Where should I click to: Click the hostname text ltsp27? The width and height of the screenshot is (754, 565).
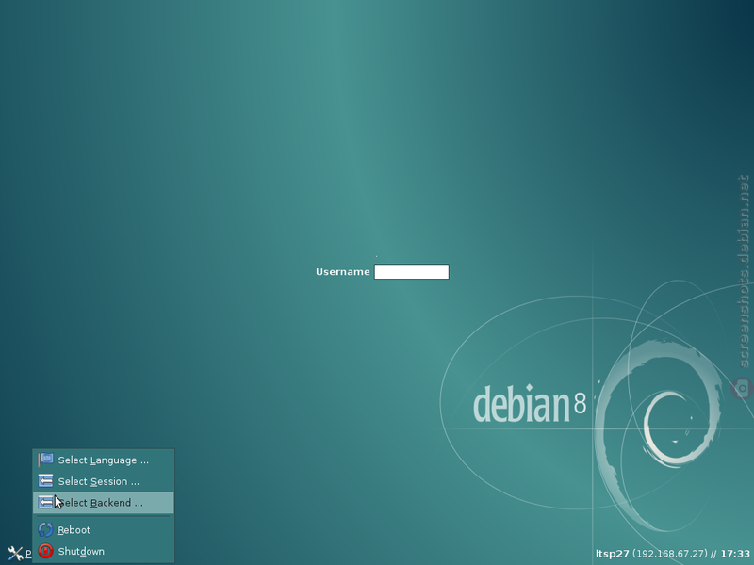612,554
